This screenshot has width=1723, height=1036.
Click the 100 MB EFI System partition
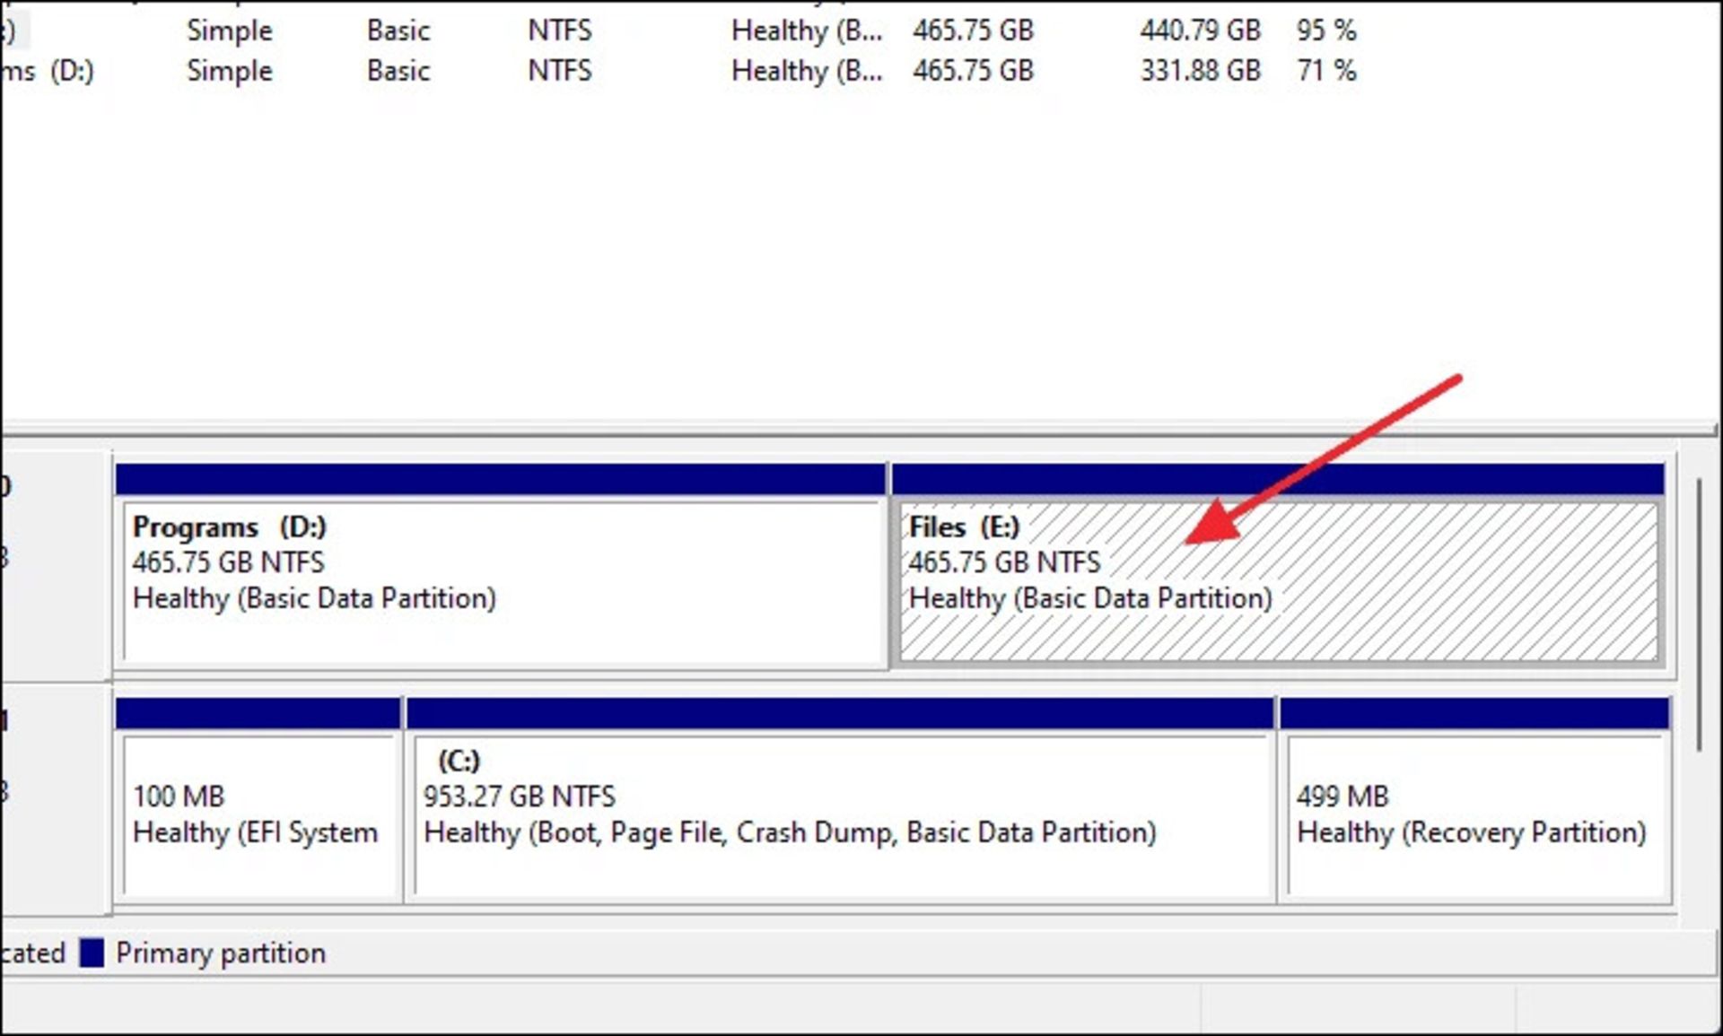258,814
